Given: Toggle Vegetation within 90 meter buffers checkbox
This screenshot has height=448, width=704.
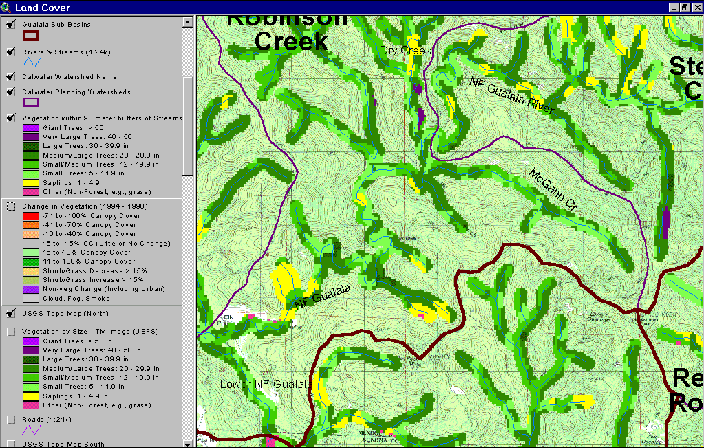Looking at the screenshot, I should [11, 118].
